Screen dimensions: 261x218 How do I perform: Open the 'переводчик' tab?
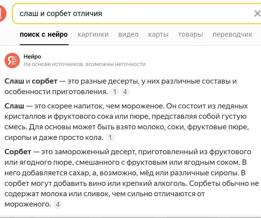point(233,35)
